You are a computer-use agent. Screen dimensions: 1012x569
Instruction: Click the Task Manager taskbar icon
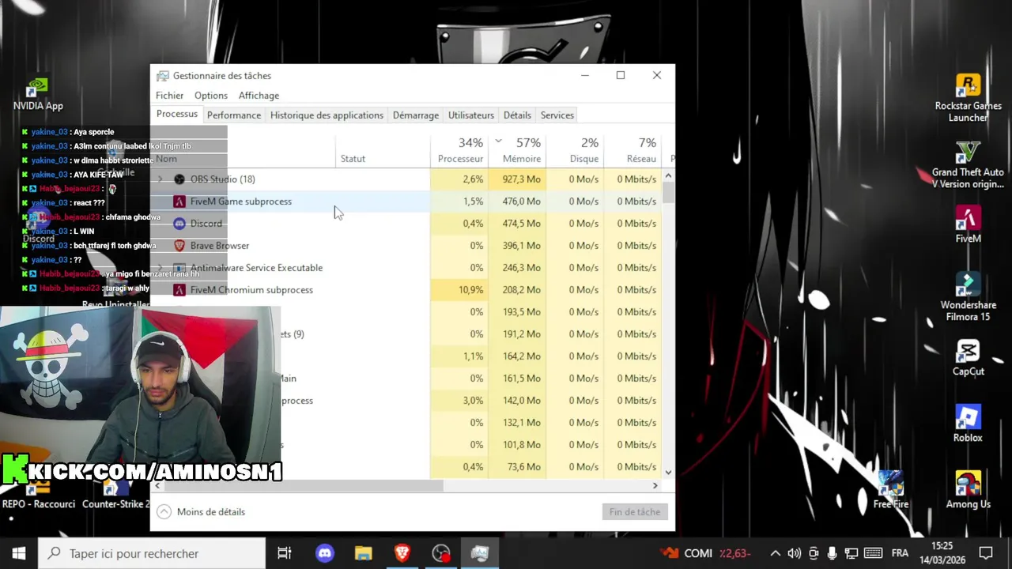click(479, 553)
